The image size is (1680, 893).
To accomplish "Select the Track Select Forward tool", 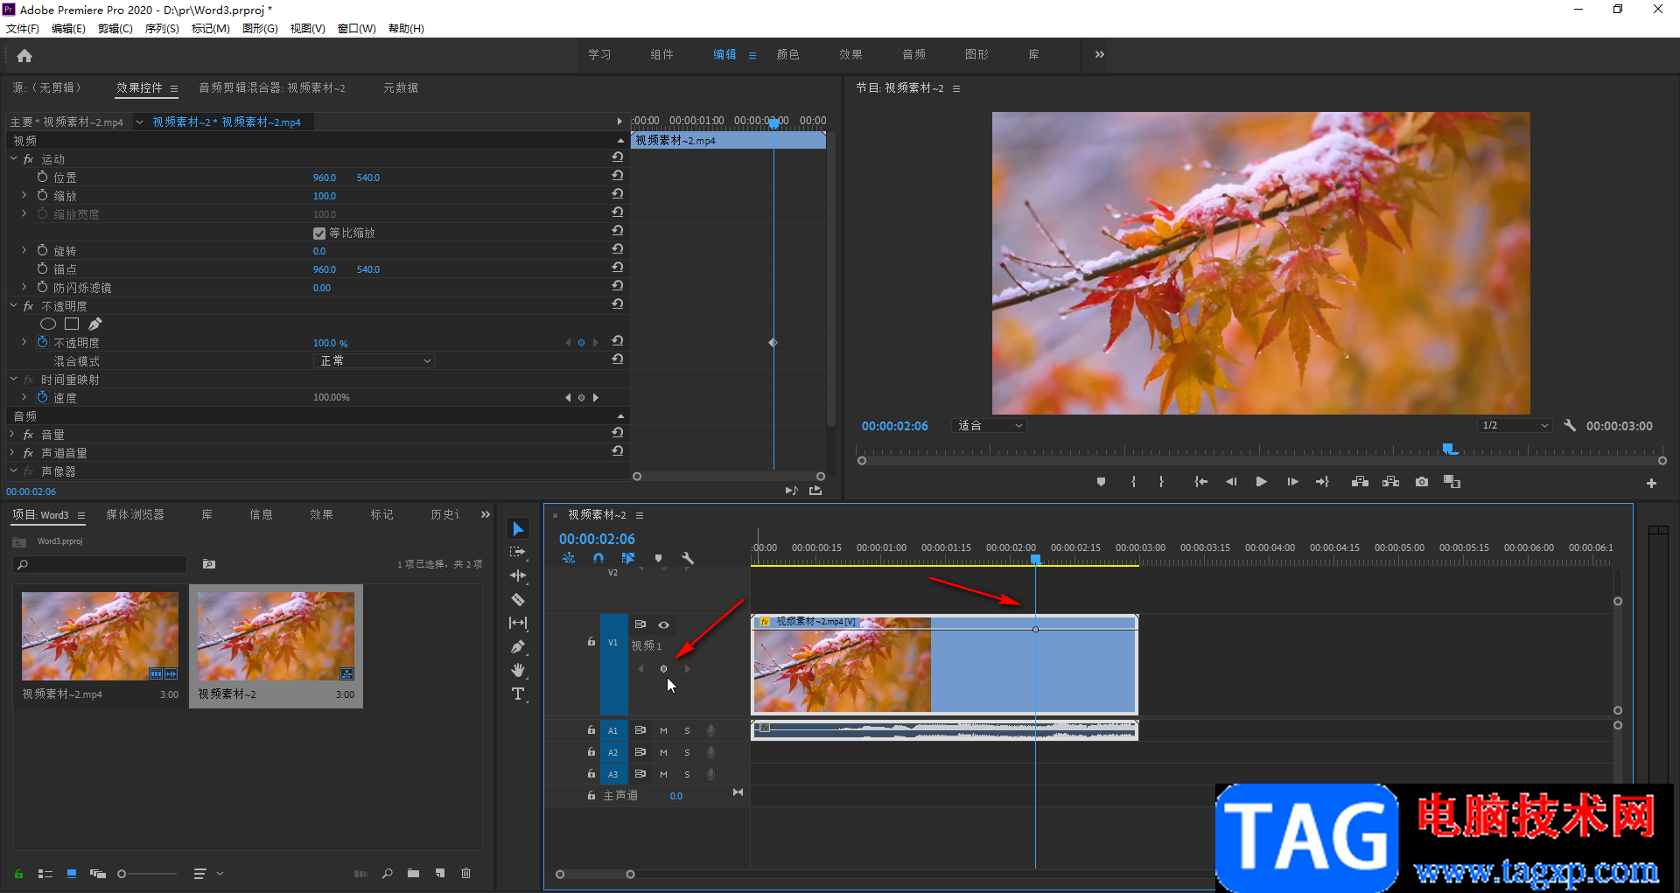I will 518,552.
